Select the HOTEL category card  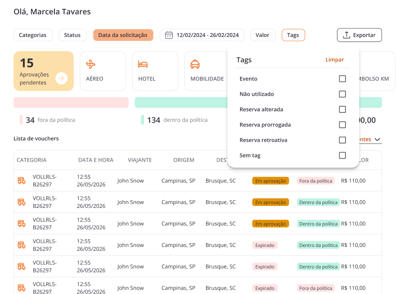pyautogui.click(x=155, y=71)
